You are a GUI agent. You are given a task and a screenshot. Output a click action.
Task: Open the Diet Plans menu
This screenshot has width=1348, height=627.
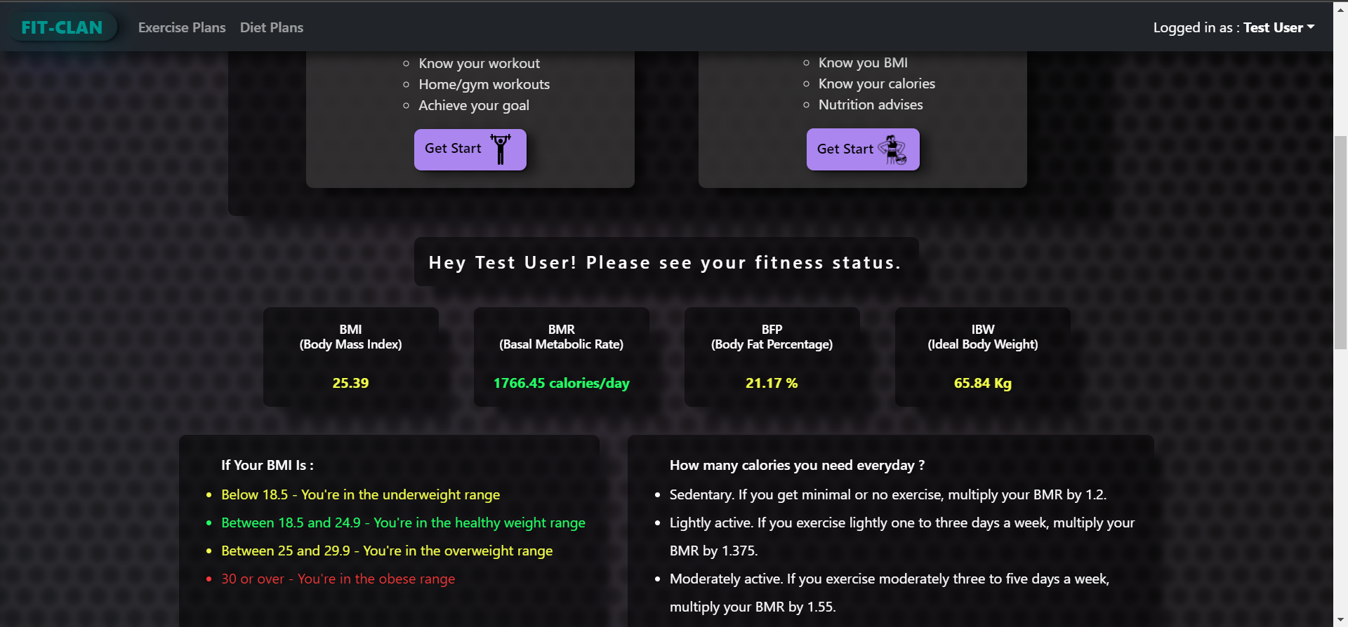(272, 27)
